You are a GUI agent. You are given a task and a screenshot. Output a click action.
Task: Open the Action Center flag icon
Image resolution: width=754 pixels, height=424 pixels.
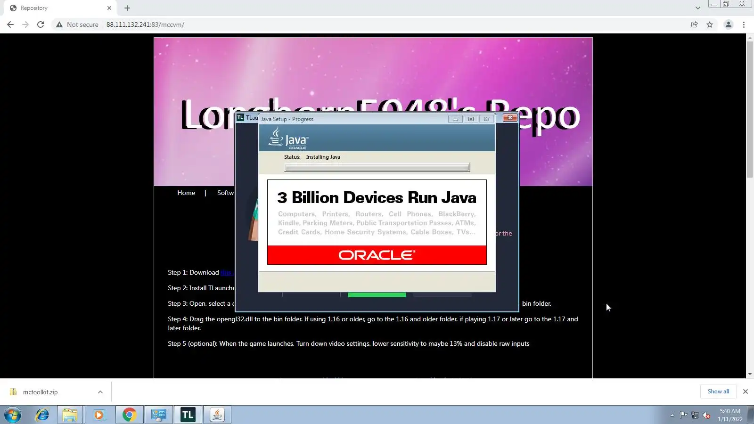683,415
